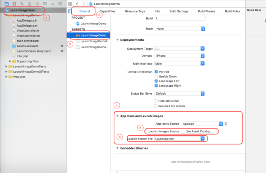Collapse App Icons and Launch Images section
Screen dimensions: 266x173
[x=117, y=116]
